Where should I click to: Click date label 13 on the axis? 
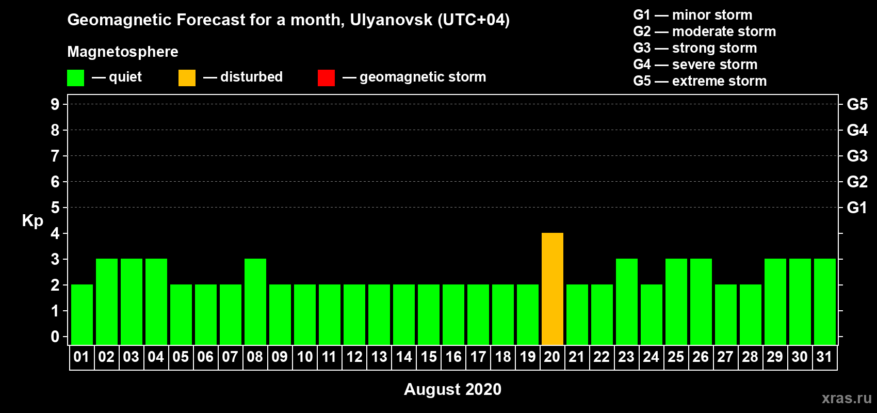point(379,357)
